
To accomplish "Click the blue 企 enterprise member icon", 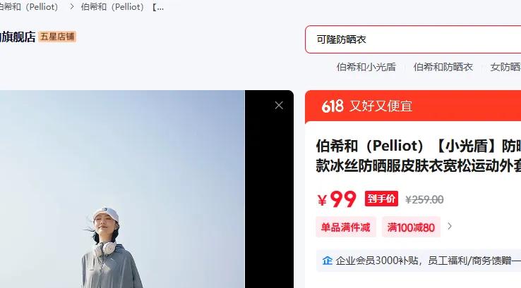I will 328,261.
